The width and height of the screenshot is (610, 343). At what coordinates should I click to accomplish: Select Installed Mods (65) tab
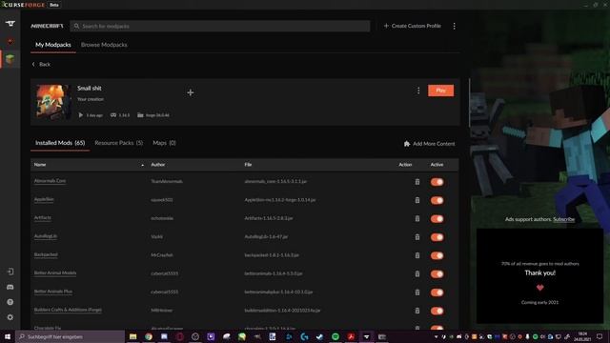coord(60,143)
